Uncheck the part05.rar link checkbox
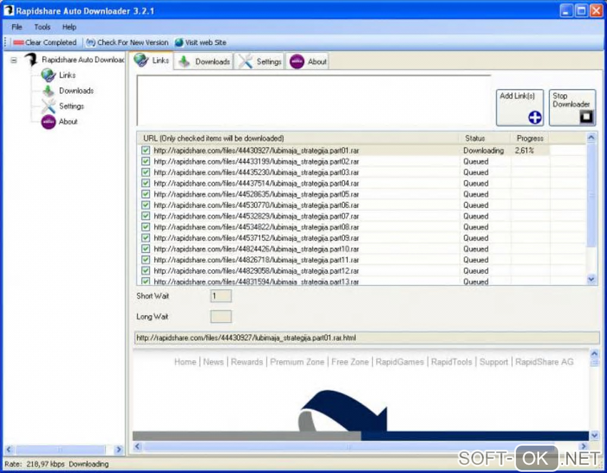Image resolution: width=607 pixels, height=473 pixels. point(146,194)
